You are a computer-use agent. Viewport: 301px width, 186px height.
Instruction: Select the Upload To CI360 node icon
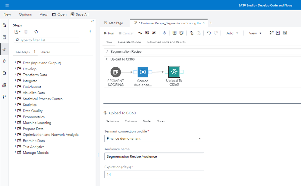(x=174, y=72)
